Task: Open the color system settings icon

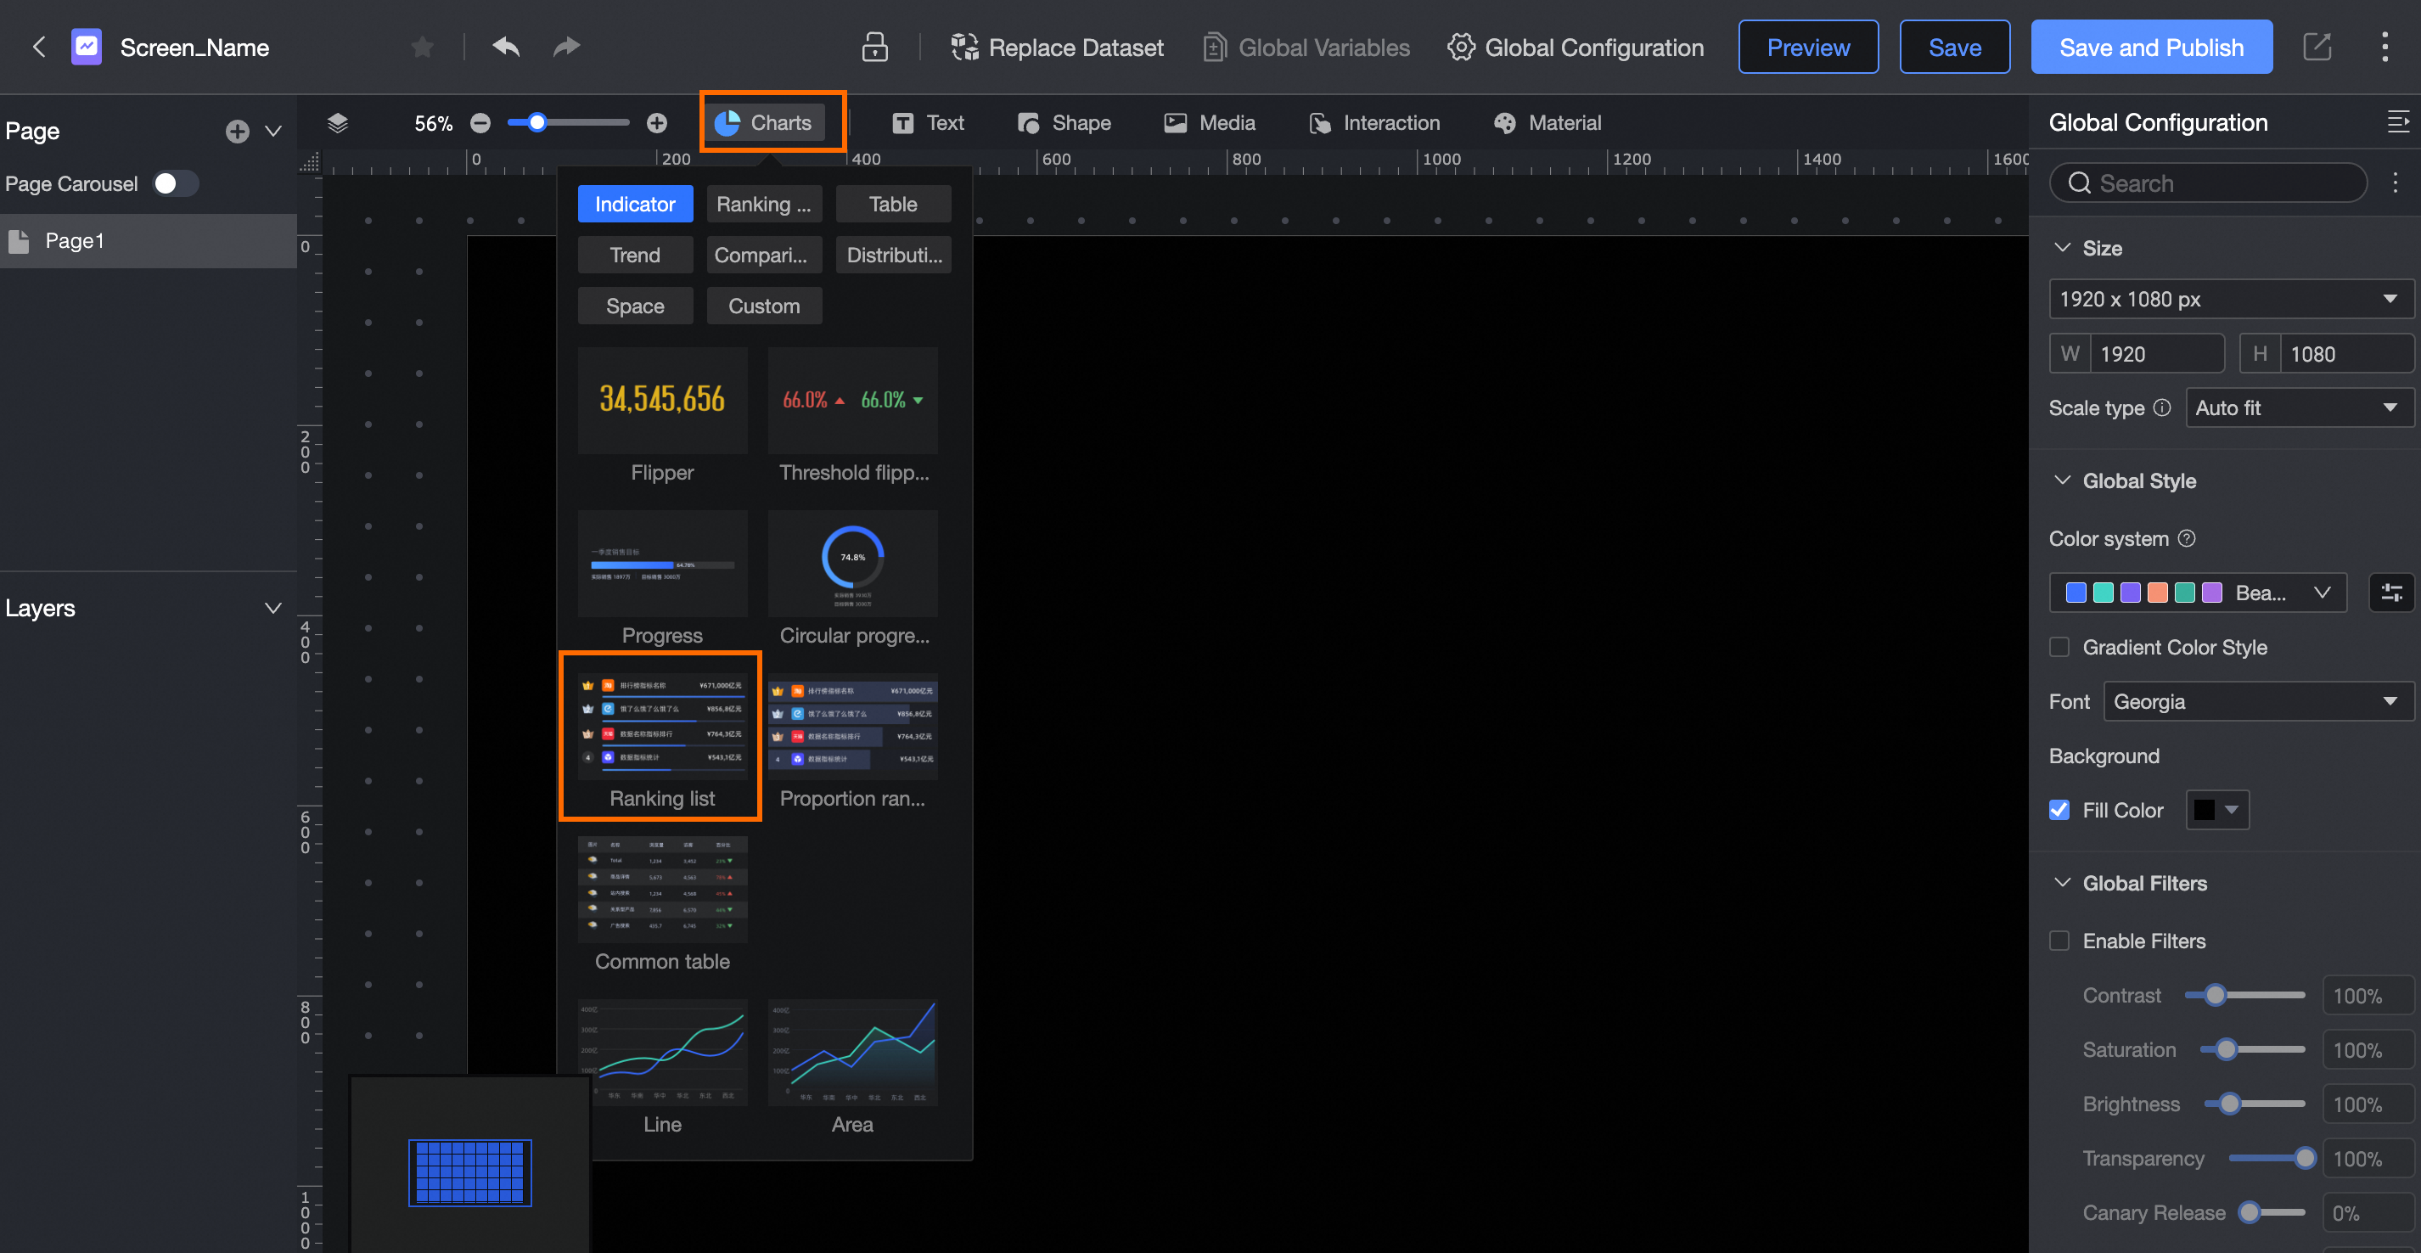Action: click(2391, 593)
